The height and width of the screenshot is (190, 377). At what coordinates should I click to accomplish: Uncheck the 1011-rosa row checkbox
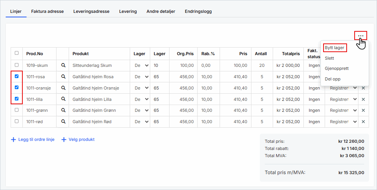click(x=16, y=76)
